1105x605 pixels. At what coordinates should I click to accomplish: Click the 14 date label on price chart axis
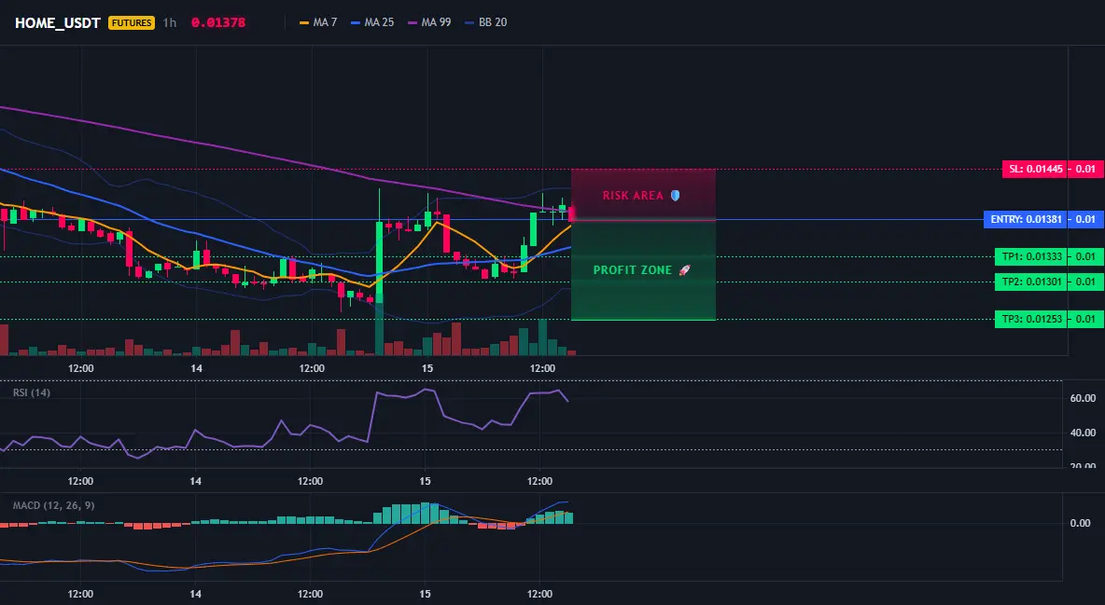coord(196,368)
